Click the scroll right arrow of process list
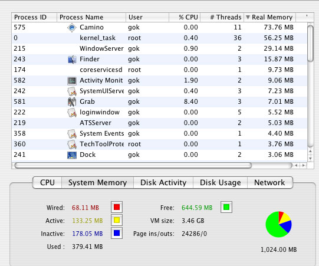 tap(304, 166)
